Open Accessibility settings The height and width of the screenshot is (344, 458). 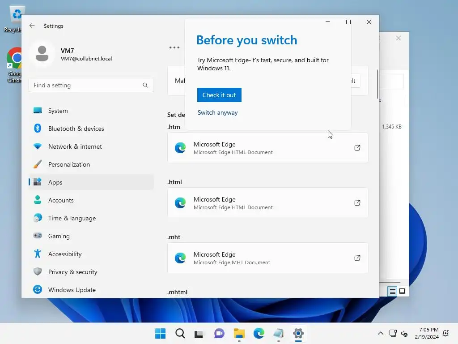pos(91,254)
